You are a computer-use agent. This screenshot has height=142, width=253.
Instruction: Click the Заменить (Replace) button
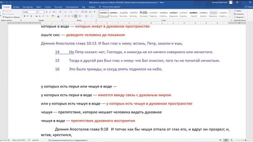pyautogui.click(x=239, y=14)
